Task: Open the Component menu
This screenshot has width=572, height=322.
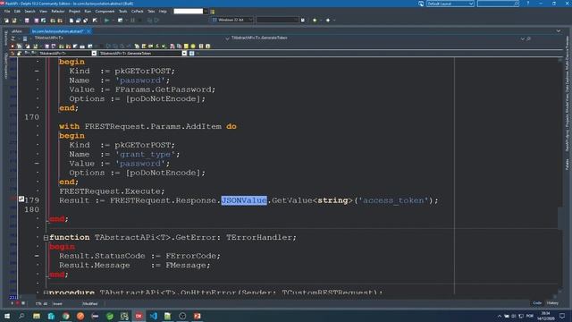Action: [x=105, y=12]
